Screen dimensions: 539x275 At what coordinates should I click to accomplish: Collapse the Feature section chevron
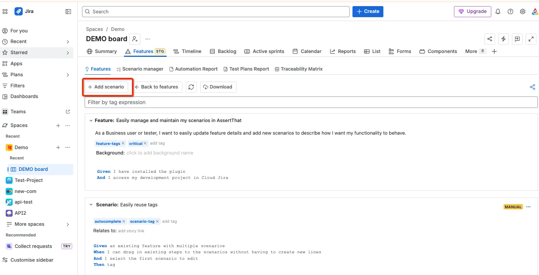(x=91, y=121)
